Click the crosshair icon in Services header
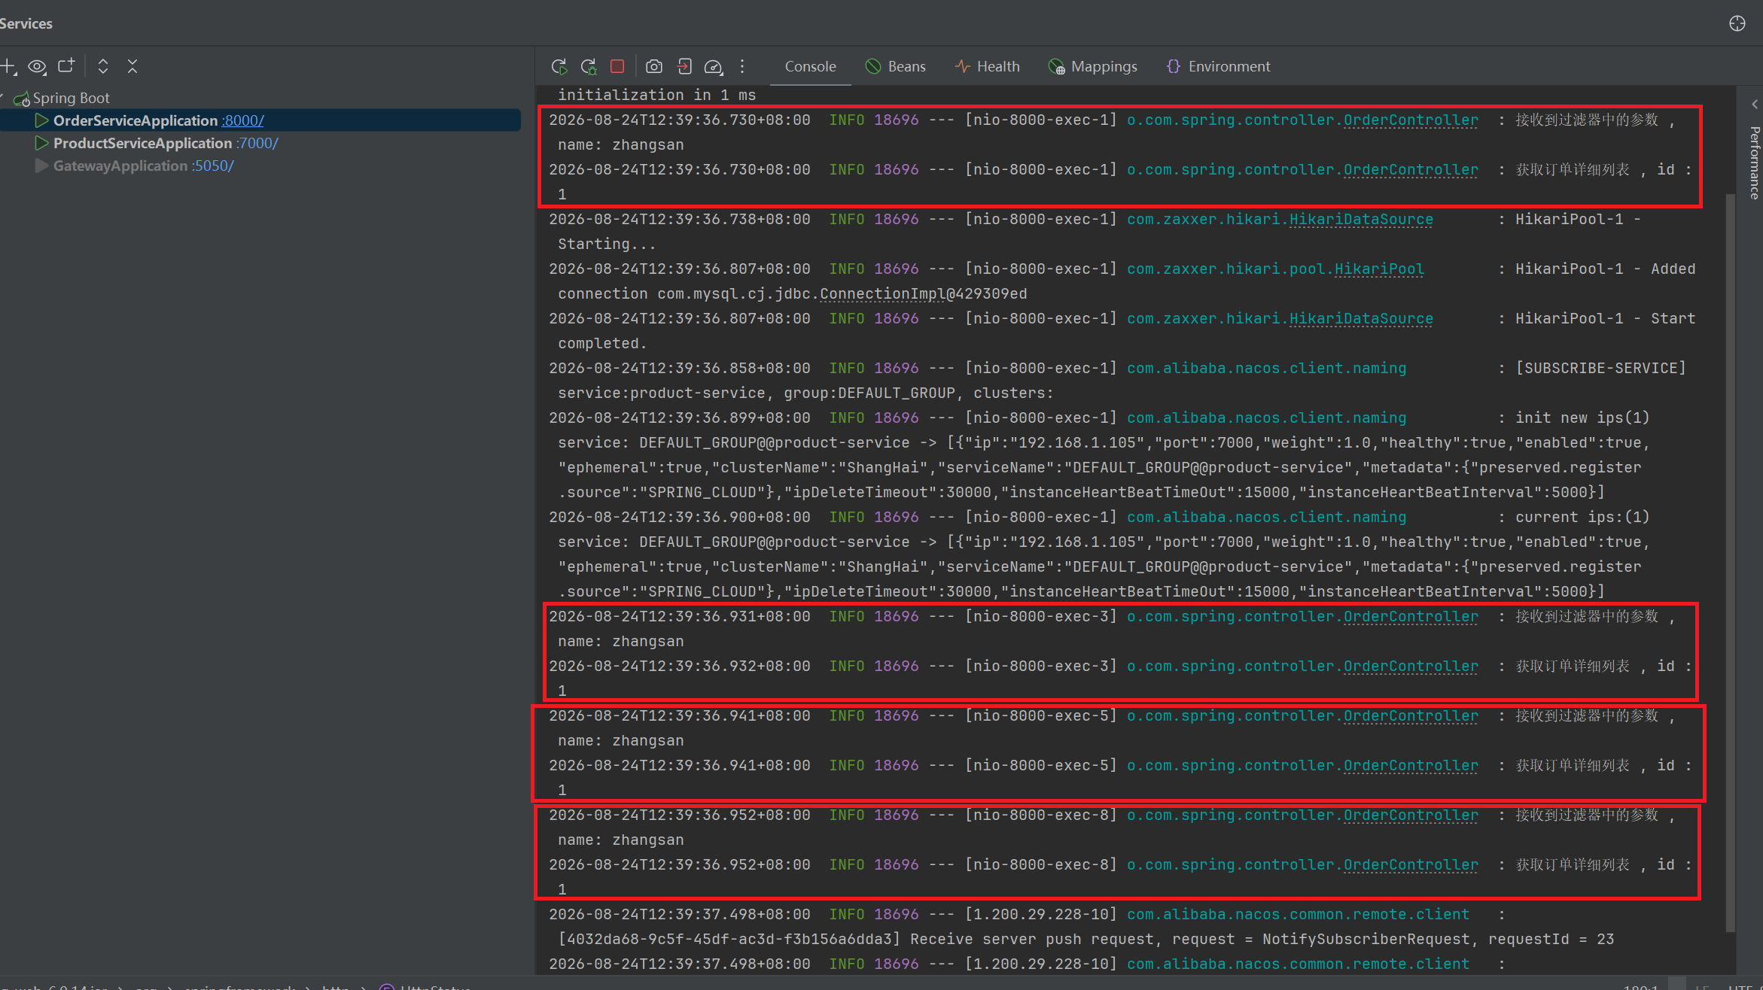The image size is (1763, 990). coord(1737,23)
